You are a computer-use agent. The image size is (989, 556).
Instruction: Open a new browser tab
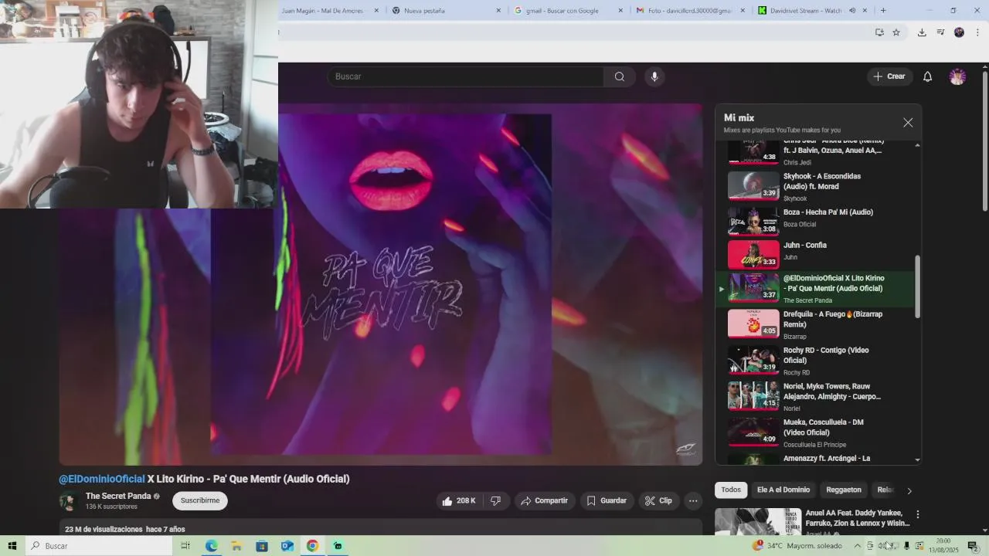pyautogui.click(x=883, y=10)
